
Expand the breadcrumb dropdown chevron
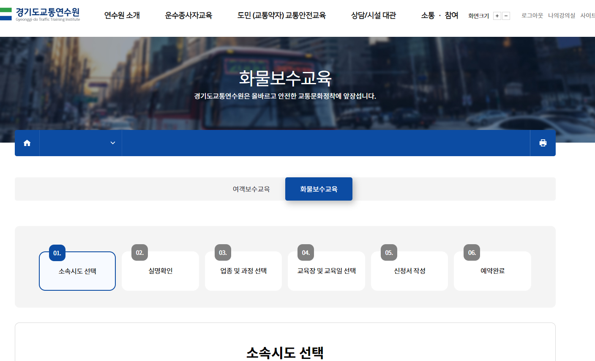(112, 143)
